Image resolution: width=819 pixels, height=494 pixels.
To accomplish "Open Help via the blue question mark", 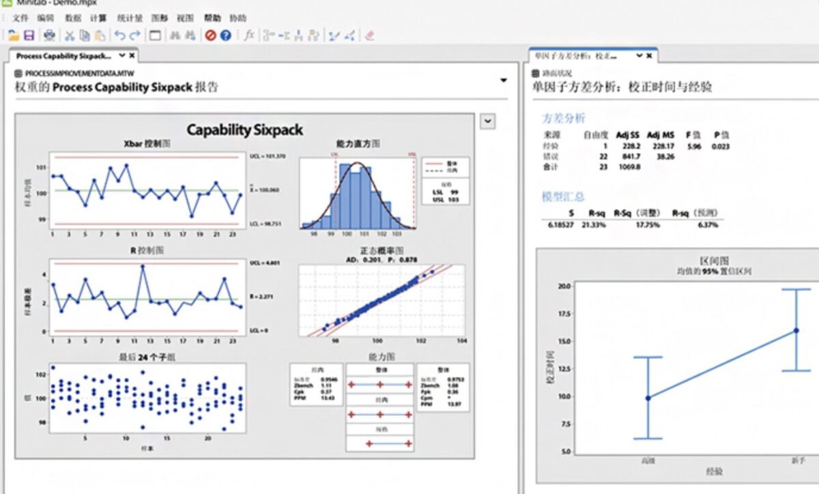I will [225, 35].
